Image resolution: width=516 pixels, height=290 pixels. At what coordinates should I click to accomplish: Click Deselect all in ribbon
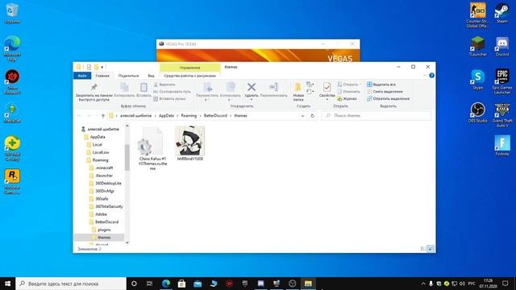[x=385, y=91]
